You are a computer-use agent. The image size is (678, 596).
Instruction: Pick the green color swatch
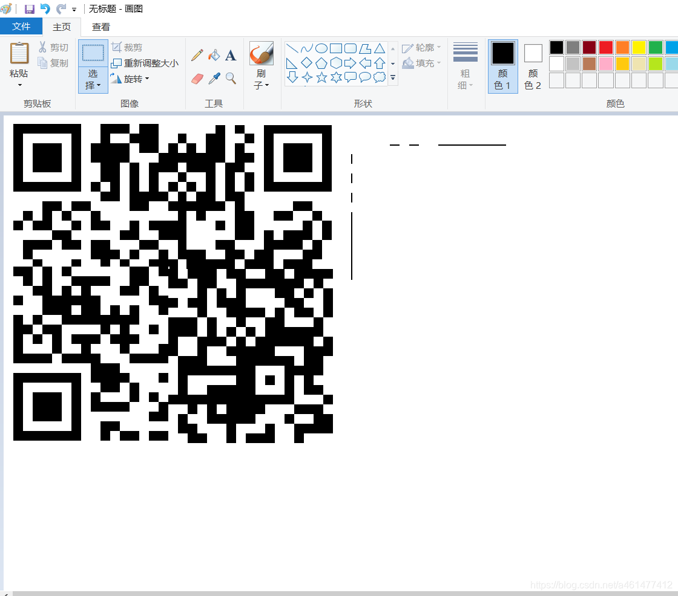click(655, 47)
